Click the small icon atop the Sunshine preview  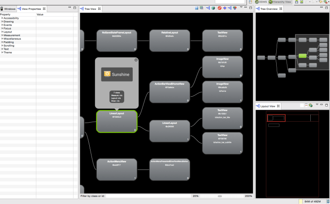pos(136,60)
